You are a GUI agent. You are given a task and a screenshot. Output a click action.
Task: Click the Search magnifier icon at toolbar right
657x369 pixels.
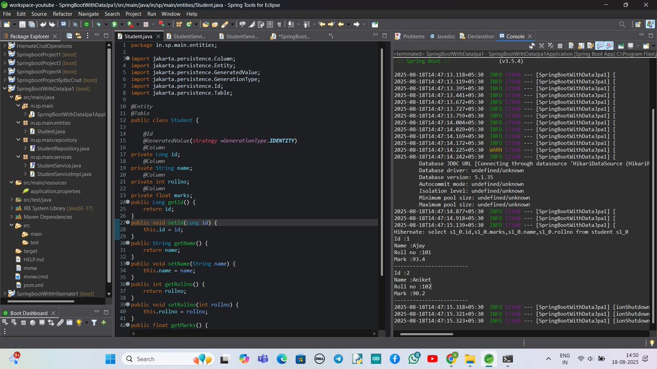pos(622,24)
